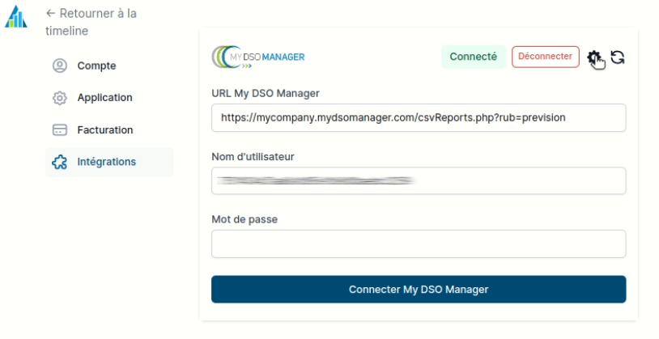
Task: Switch to the Facturation section
Action: 105,130
